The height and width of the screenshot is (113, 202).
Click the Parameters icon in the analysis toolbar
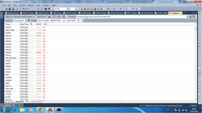pyautogui.click(x=64, y=17)
